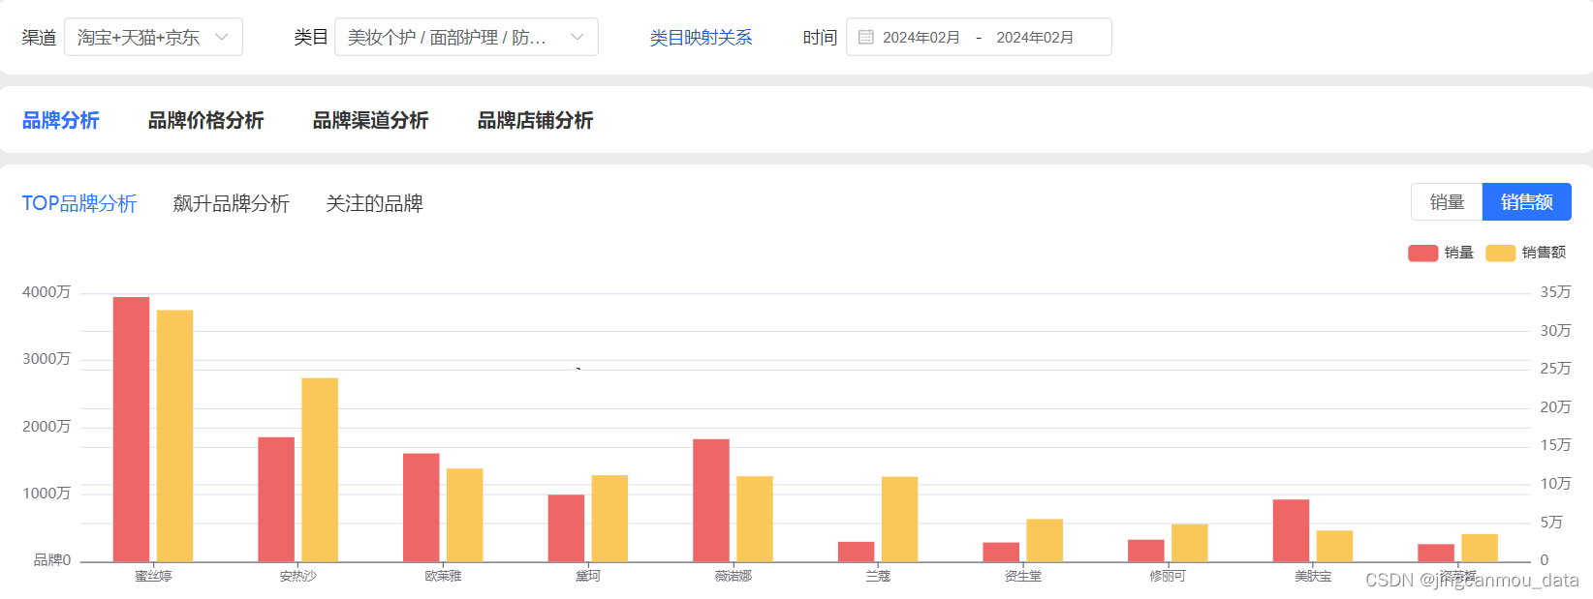Image resolution: width=1593 pixels, height=599 pixels.
Task: Open the 品牌渠道分析 tab
Action: [x=370, y=120]
